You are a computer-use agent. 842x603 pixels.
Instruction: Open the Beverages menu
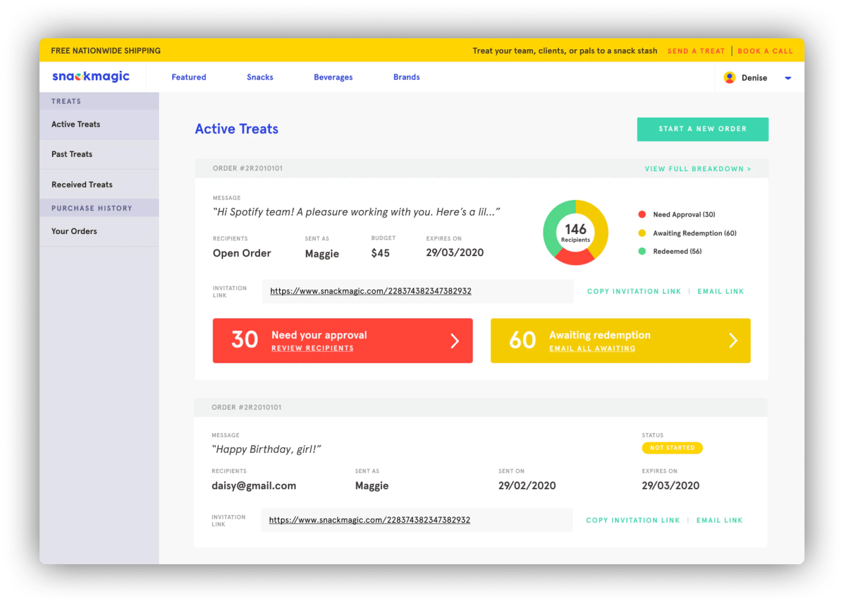coord(333,77)
